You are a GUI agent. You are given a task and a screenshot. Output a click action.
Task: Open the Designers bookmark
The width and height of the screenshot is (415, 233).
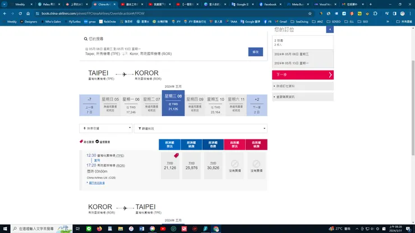29,22
